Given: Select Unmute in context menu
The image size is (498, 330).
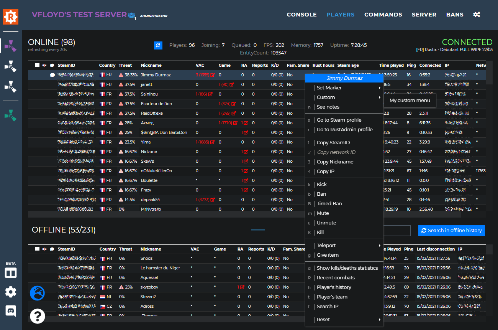Looking at the screenshot, I should pos(344,223).
